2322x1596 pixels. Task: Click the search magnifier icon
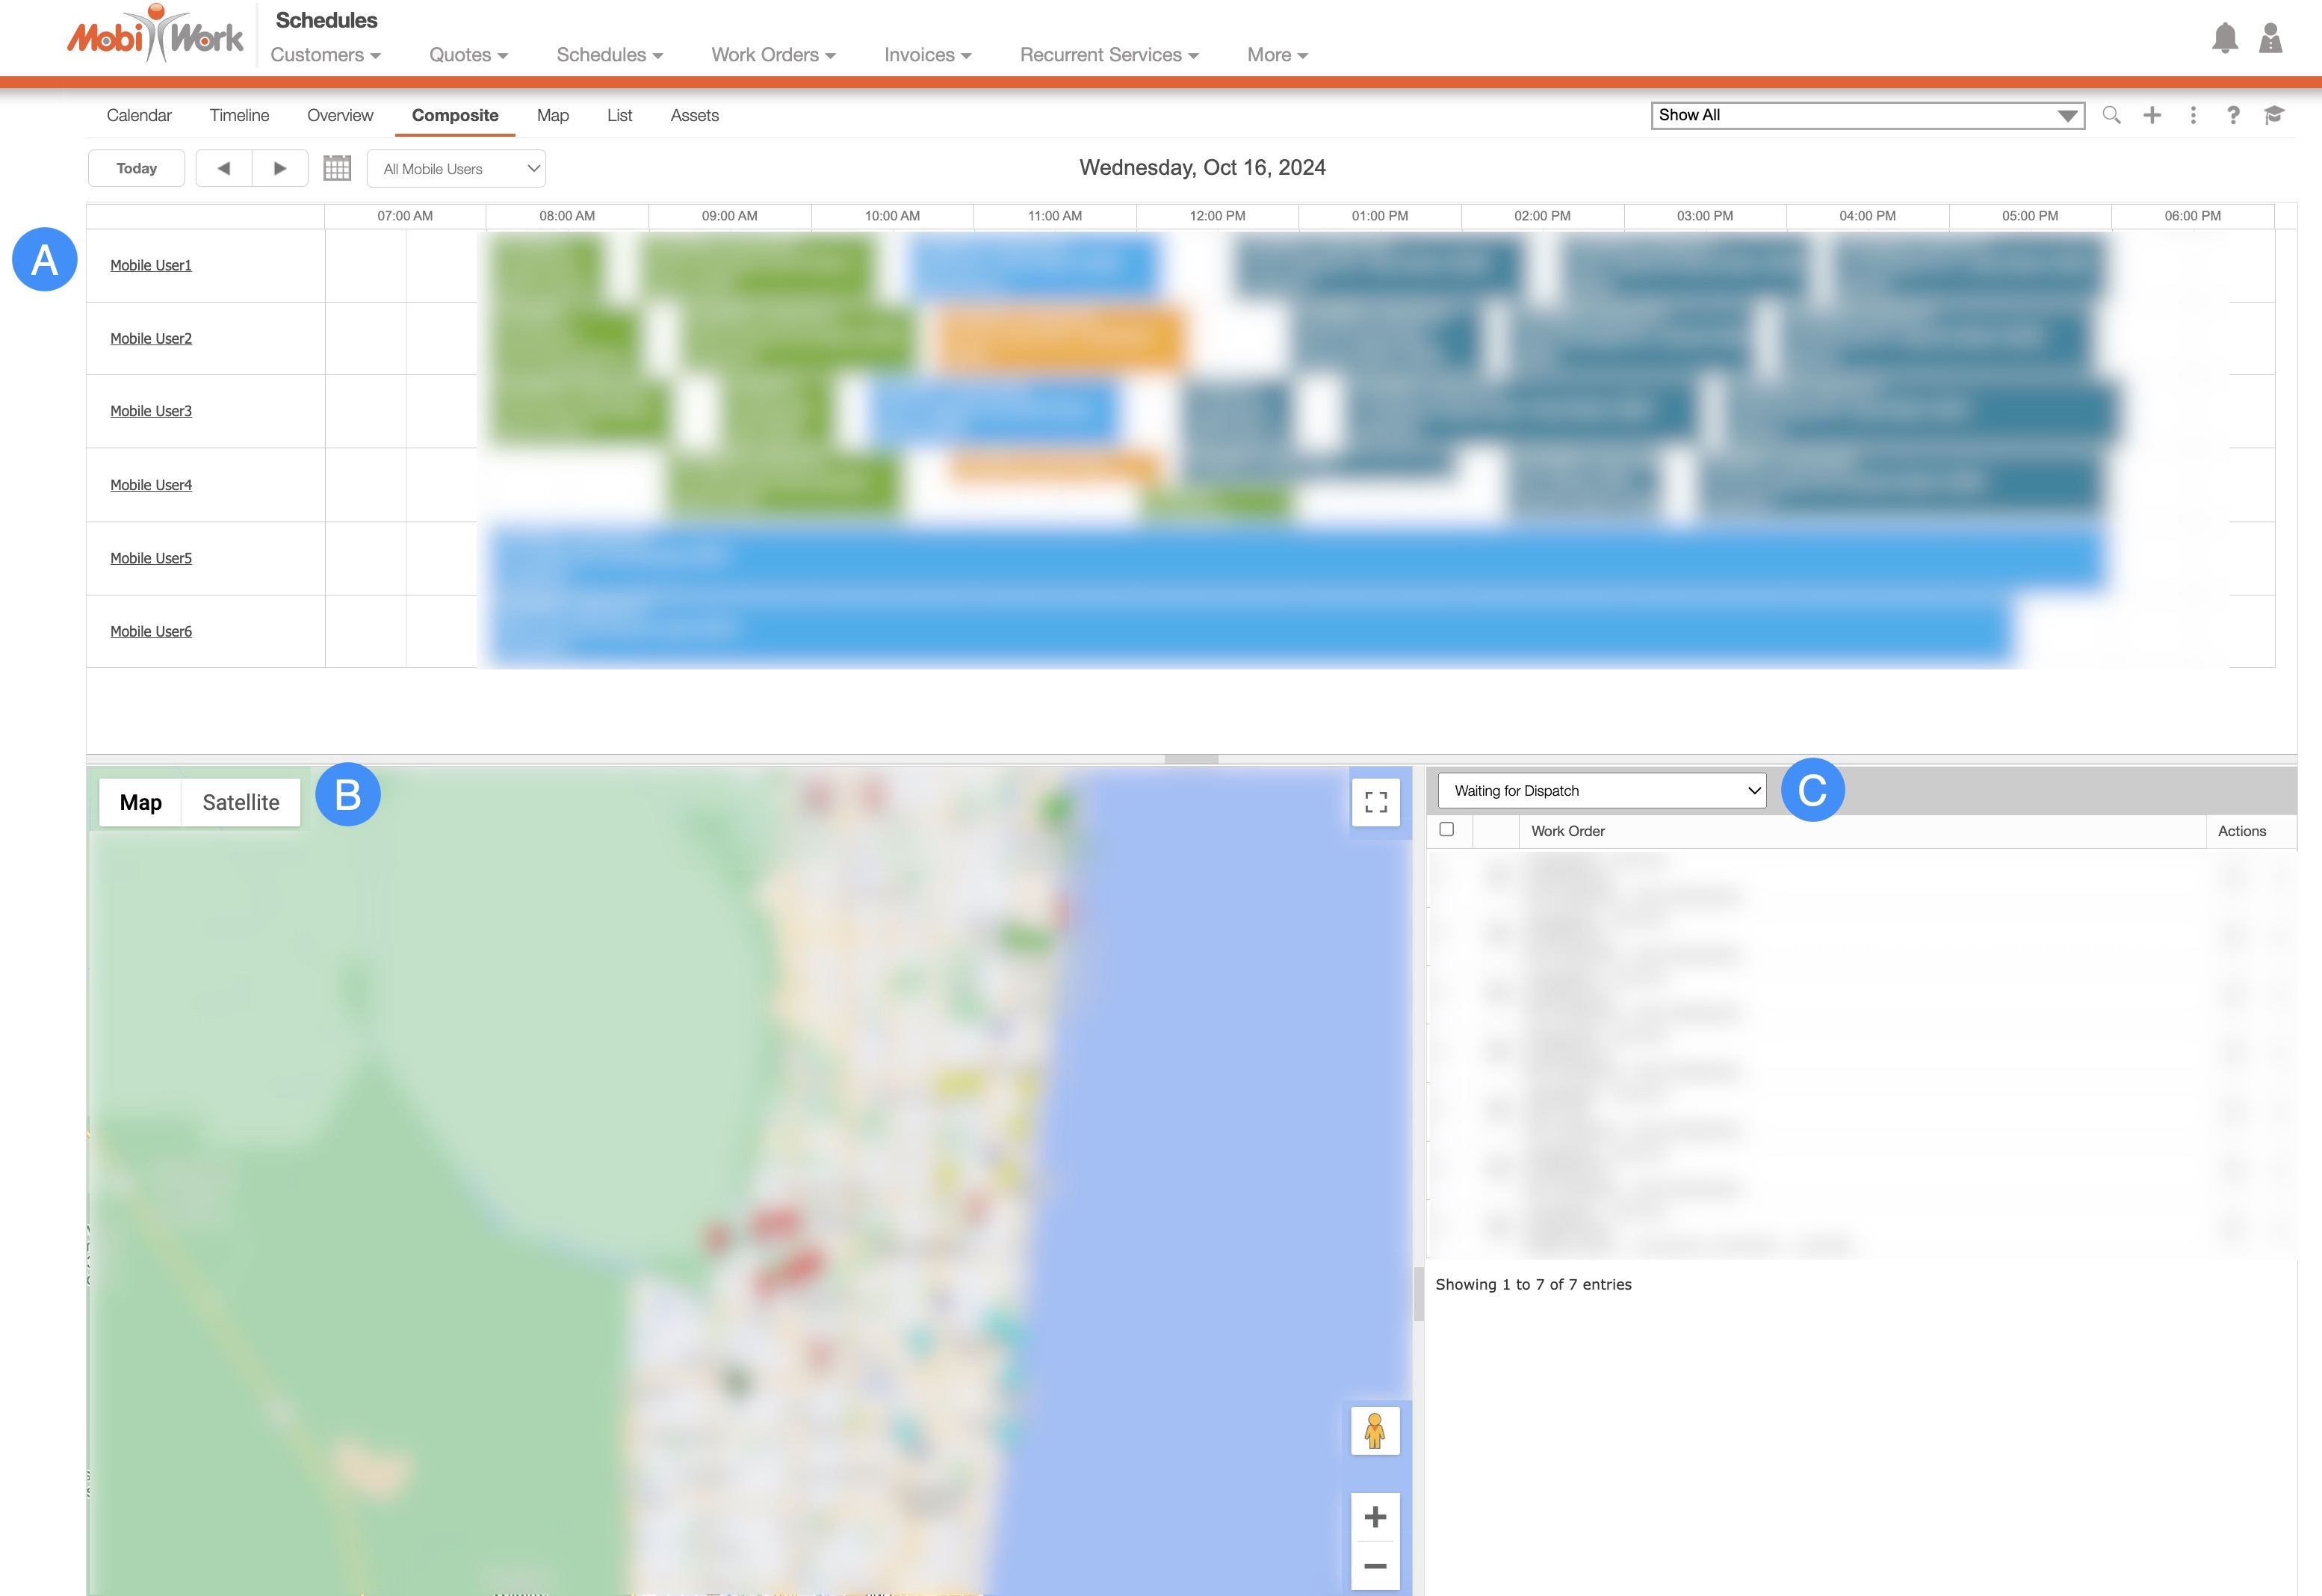2111,115
